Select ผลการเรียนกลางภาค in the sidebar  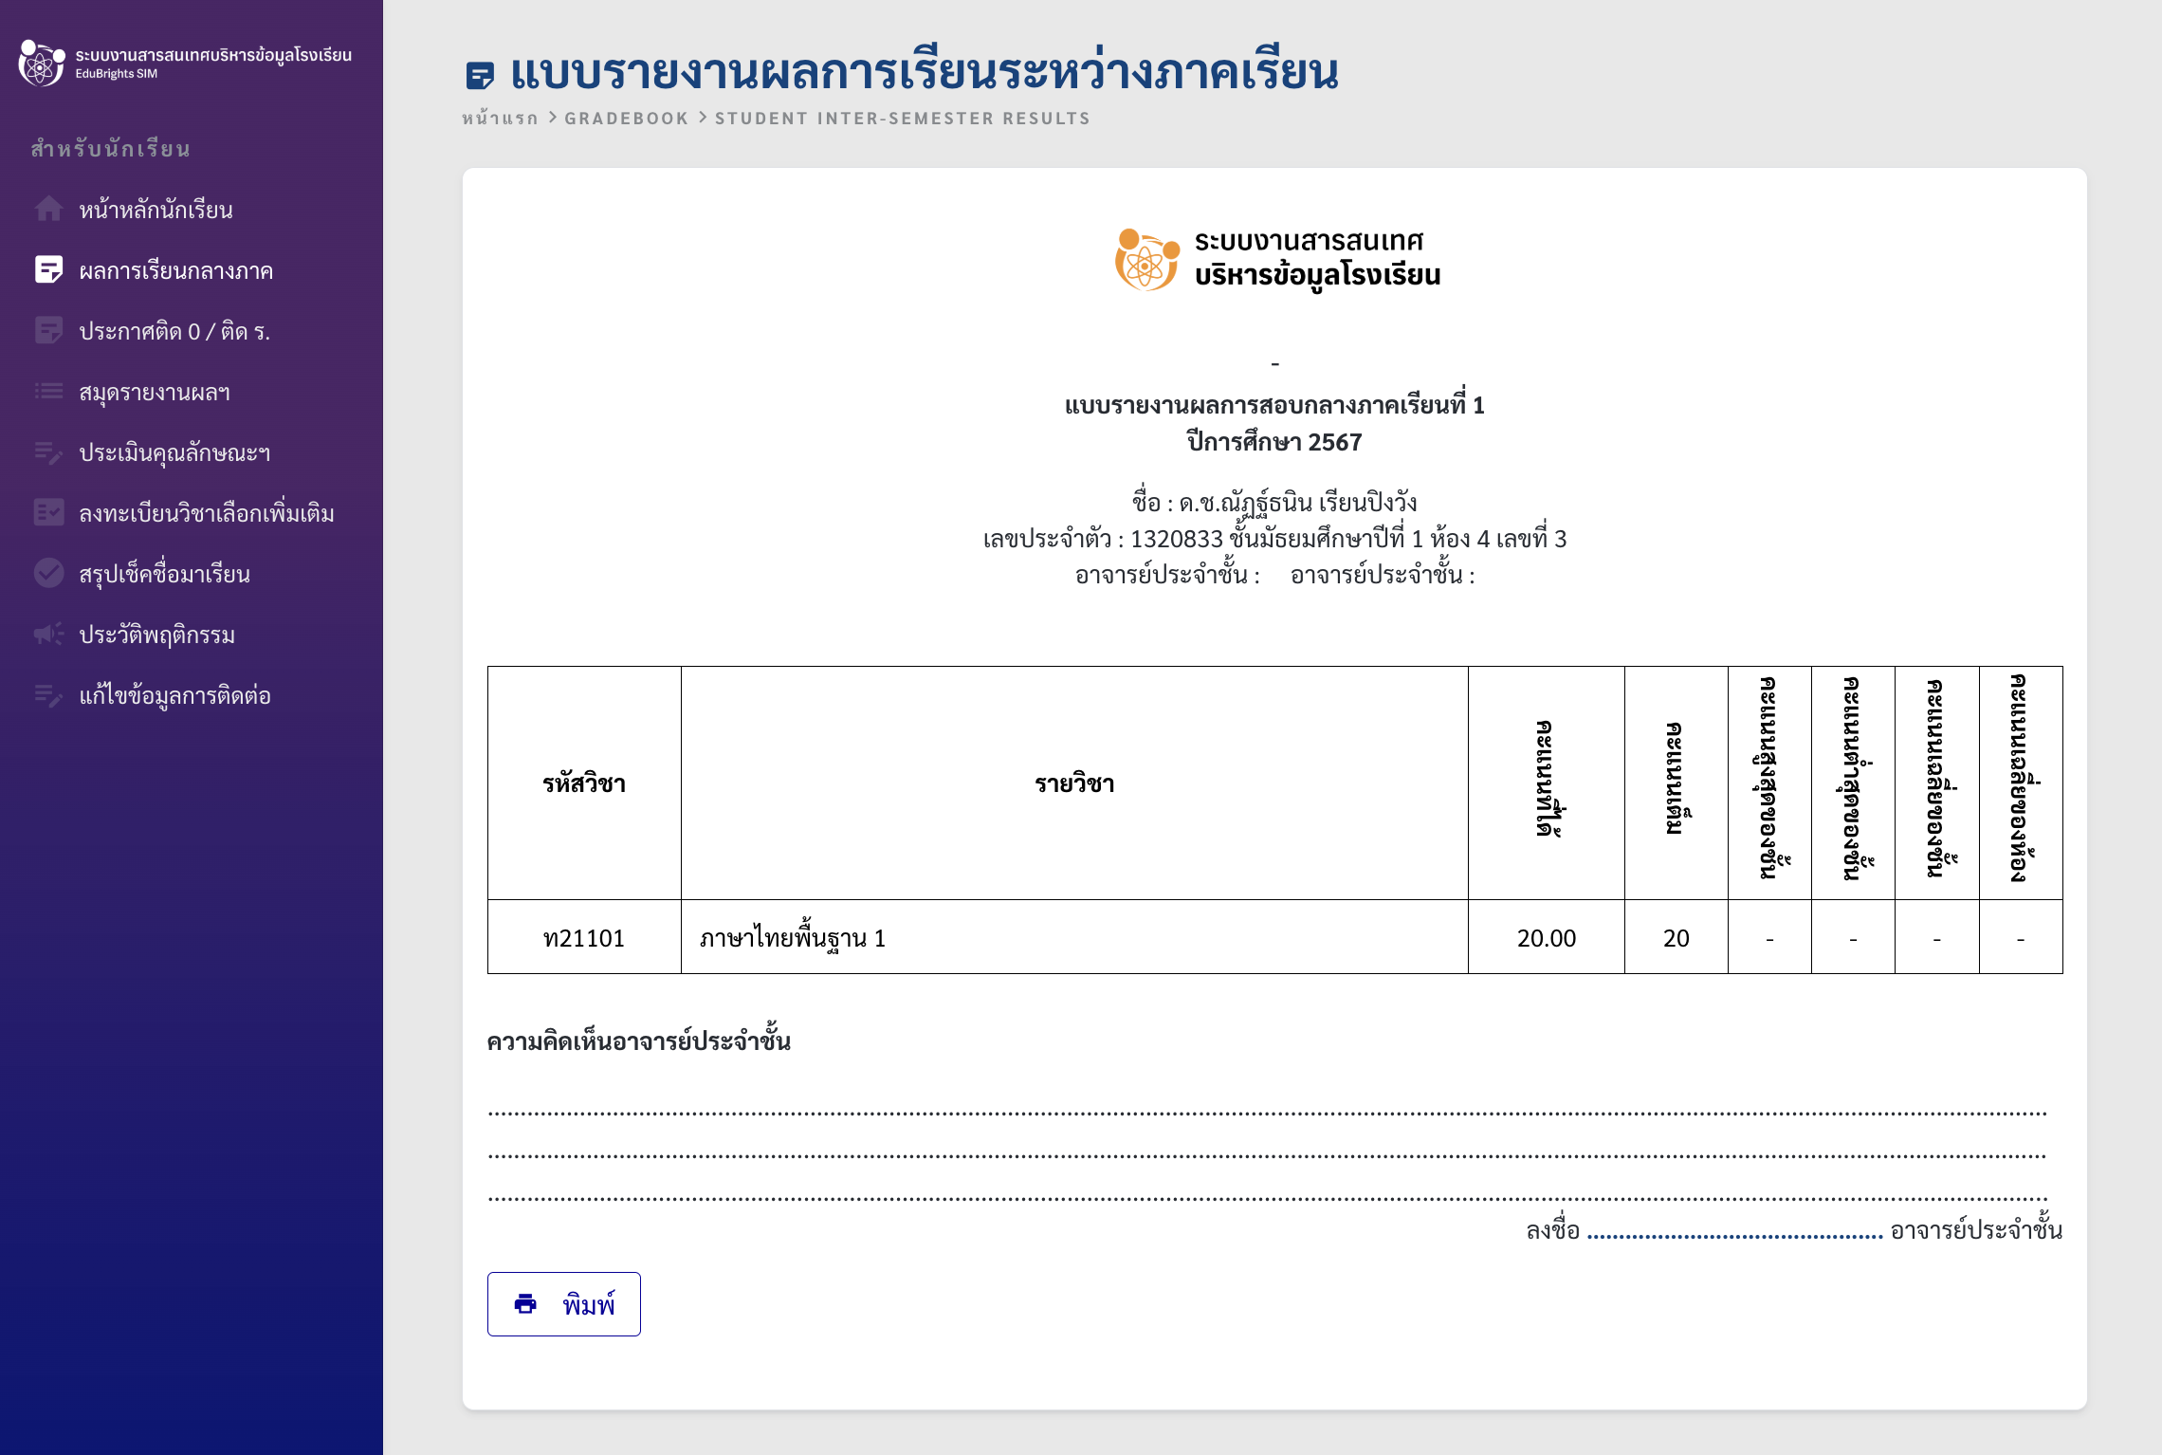click(x=175, y=270)
